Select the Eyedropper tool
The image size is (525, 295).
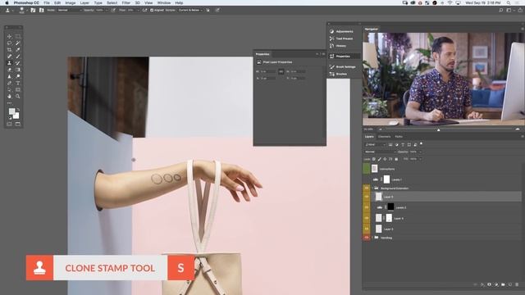click(x=18, y=49)
